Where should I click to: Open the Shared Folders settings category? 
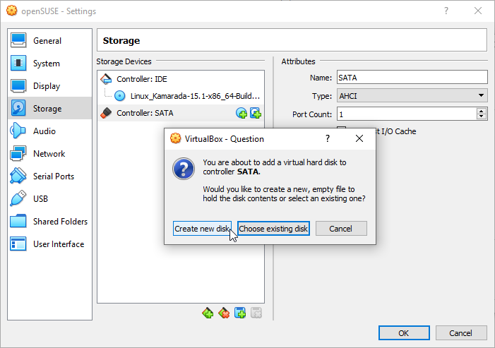point(60,222)
